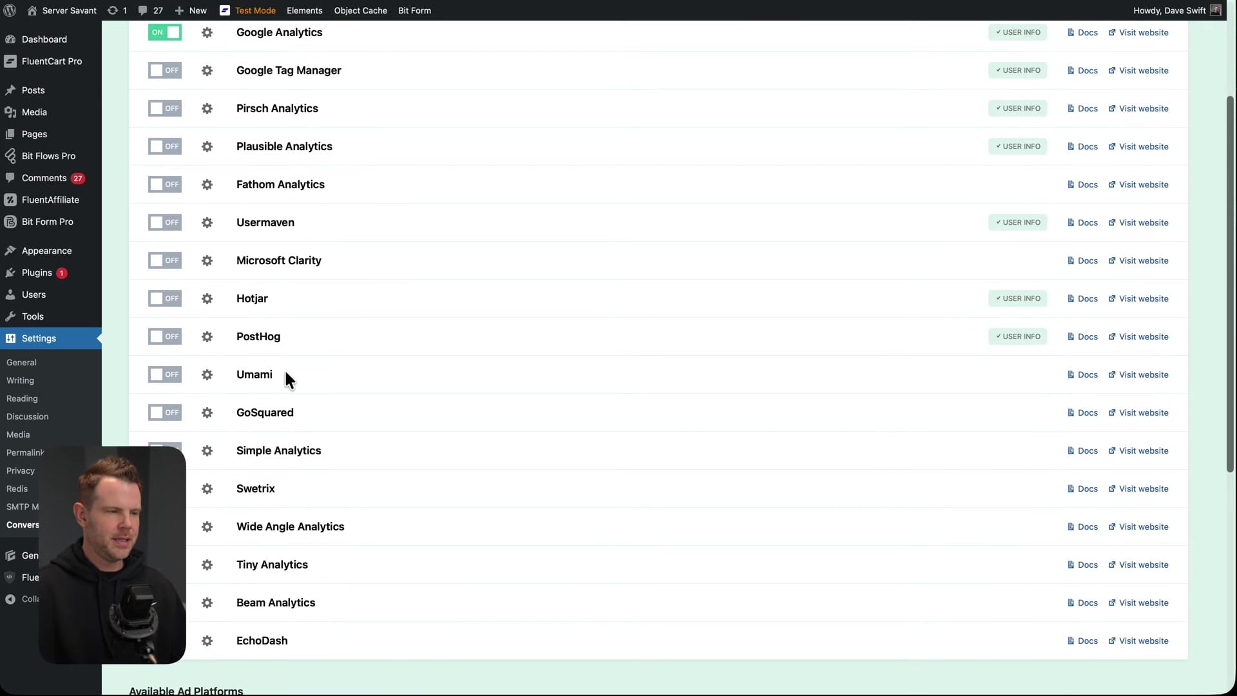Enable the Google Tag Manager toggle
The image size is (1237, 696).
165,70
